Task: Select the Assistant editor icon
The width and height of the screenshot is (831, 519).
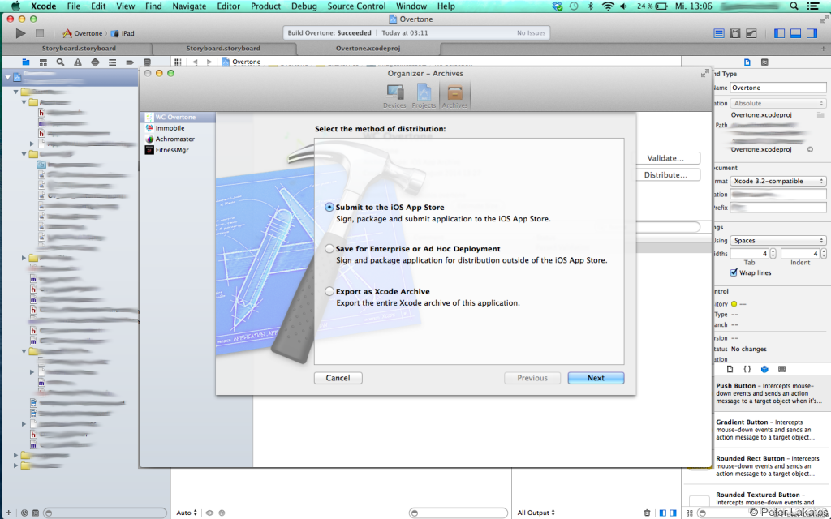Action: coord(735,33)
